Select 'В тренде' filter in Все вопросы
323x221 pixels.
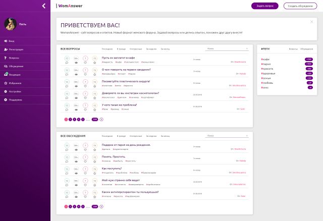121,49
